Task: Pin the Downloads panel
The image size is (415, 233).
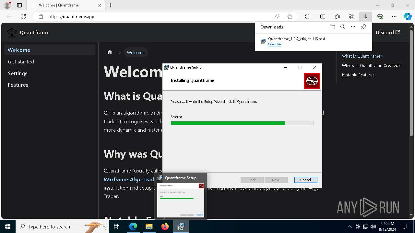Action: pyautogui.click(x=363, y=27)
